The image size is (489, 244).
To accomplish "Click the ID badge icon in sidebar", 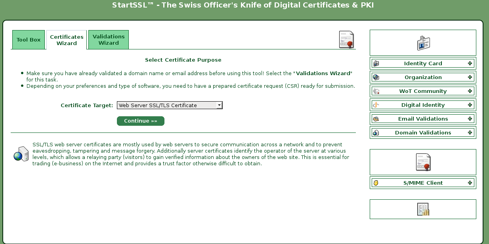I will 423,43.
